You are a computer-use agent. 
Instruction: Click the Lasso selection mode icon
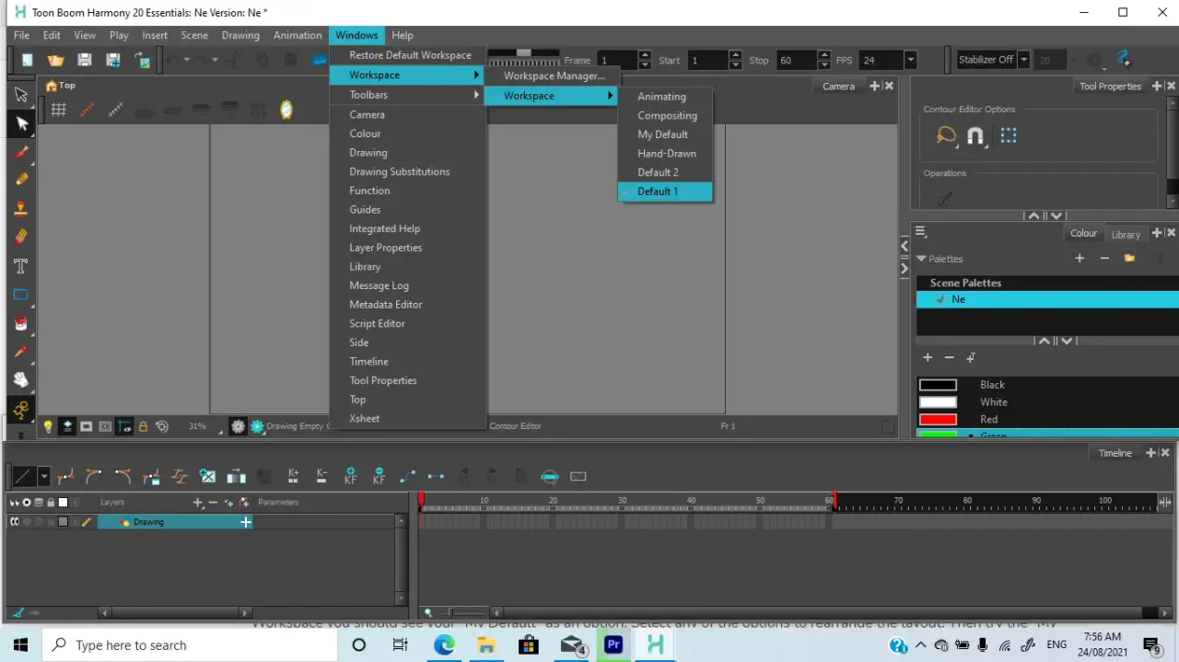point(946,136)
